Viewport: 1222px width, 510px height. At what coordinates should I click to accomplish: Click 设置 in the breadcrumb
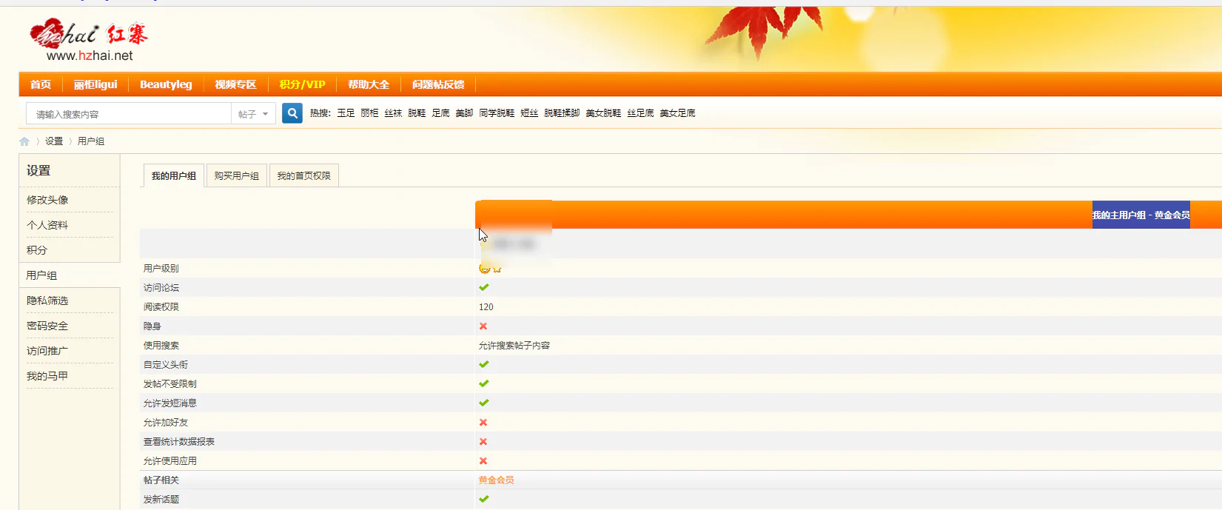point(54,141)
